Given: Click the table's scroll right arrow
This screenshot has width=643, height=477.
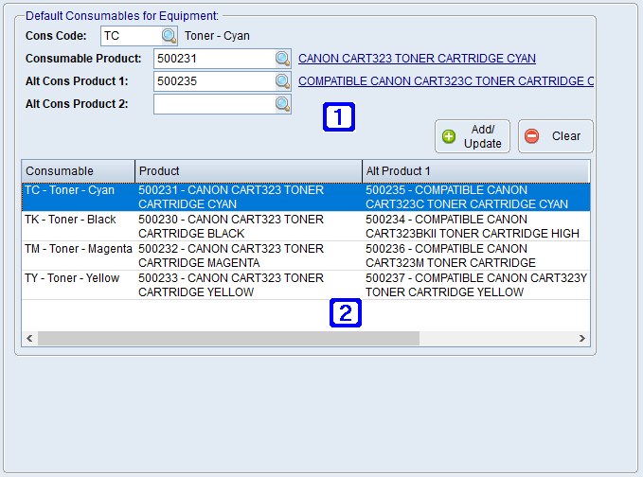Looking at the screenshot, I should (x=581, y=339).
